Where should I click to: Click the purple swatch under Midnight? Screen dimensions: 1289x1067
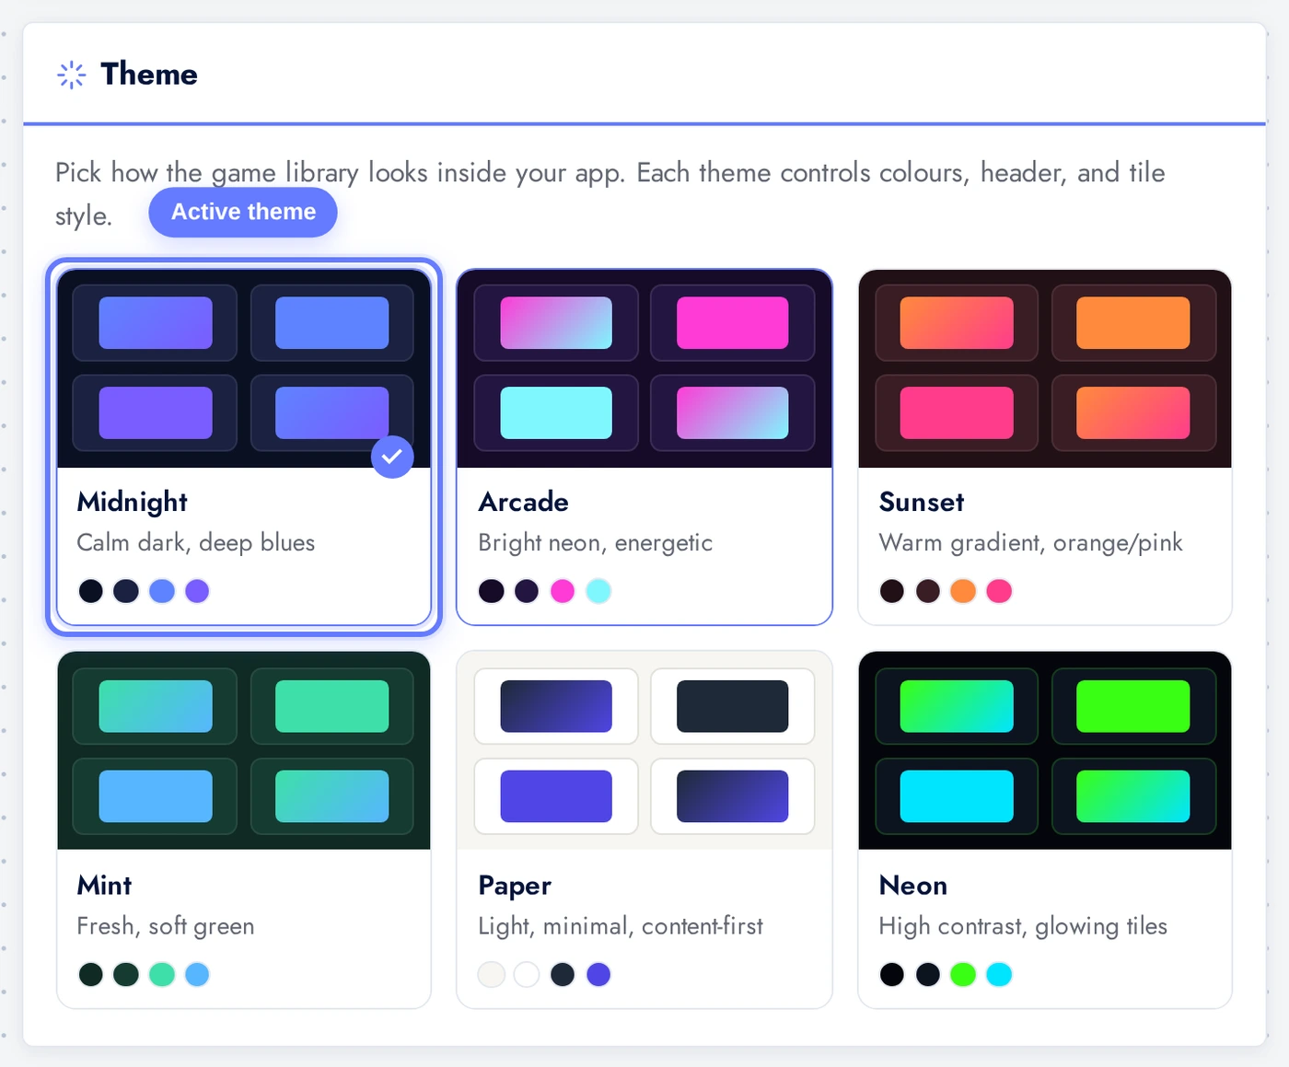197,591
